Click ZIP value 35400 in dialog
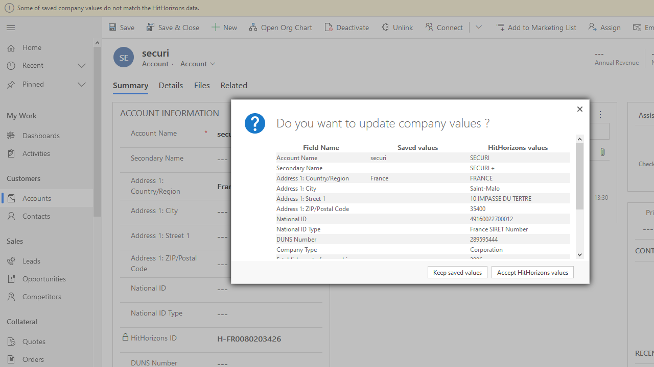The height and width of the screenshot is (367, 654). 478,209
